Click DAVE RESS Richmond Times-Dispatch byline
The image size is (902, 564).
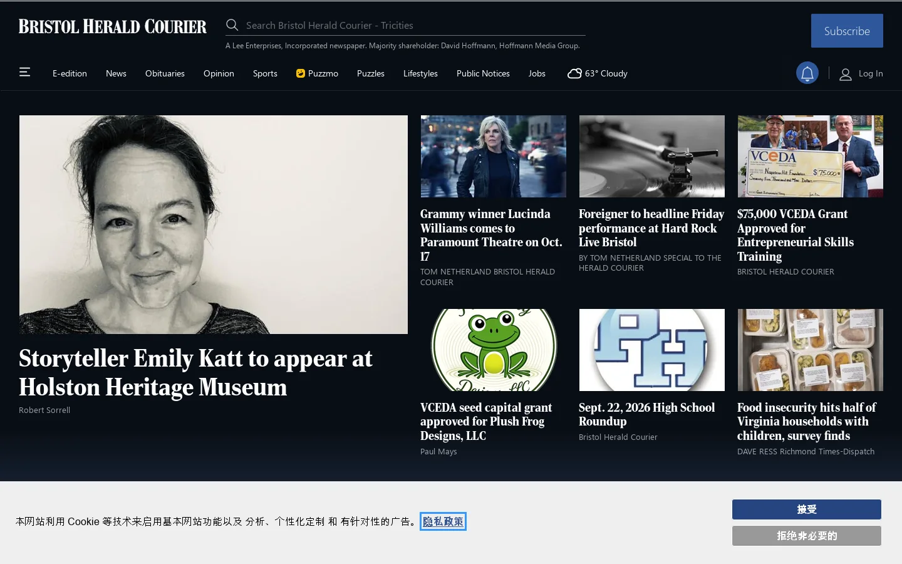(806, 451)
